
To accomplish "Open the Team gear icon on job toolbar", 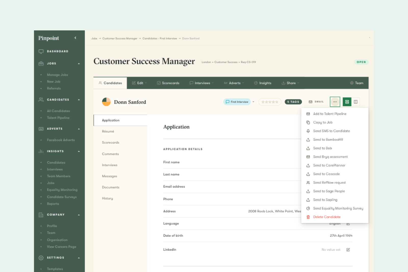I will 352,83.
